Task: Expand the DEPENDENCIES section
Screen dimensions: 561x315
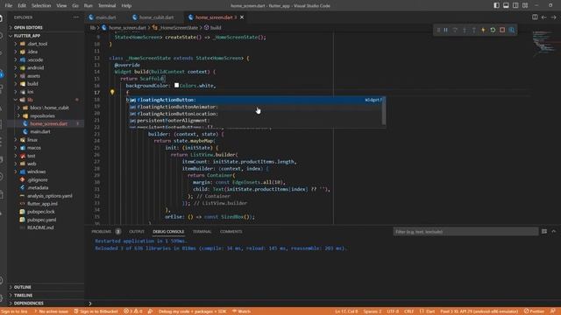Action: click(46, 304)
